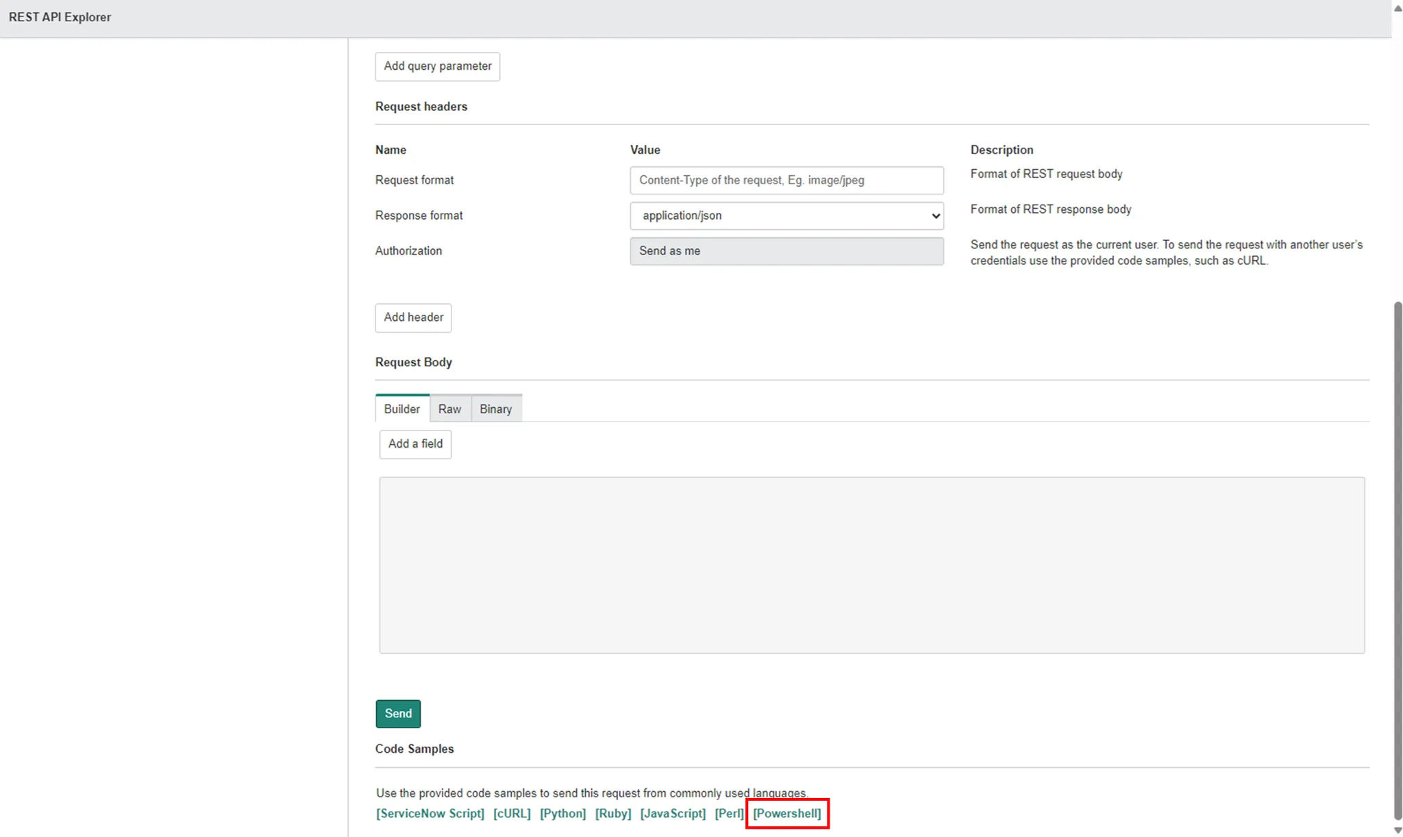Image resolution: width=1403 pixels, height=837 pixels.
Task: Click inside the request body text area
Action: click(x=871, y=565)
